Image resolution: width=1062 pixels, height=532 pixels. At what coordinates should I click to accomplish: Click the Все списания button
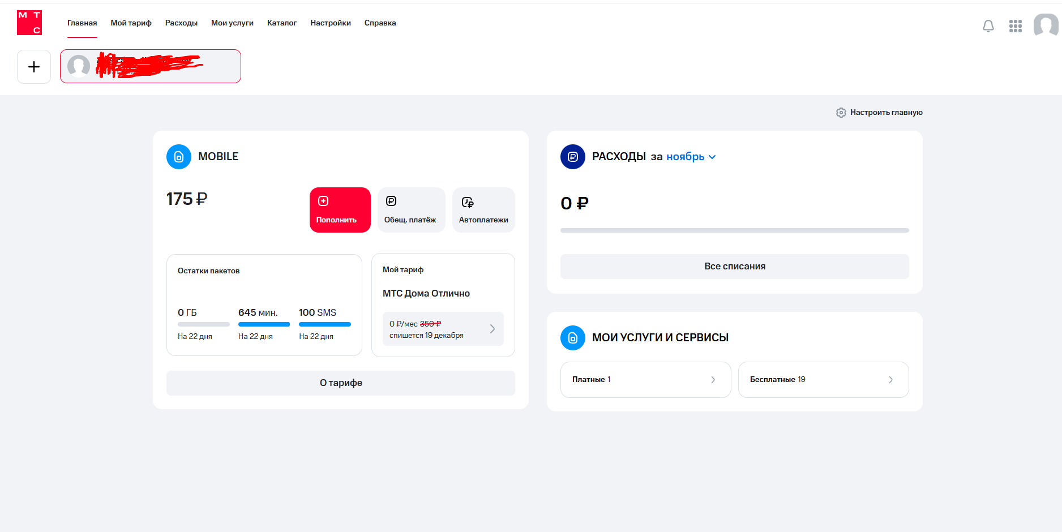[734, 267]
